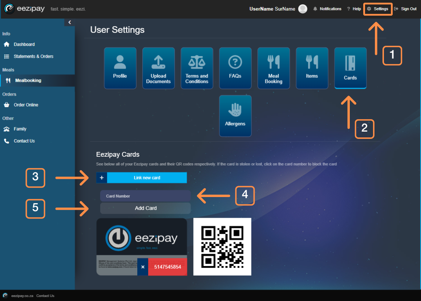Click the Mealbooking cutlery icon in sidebar
The width and height of the screenshot is (421, 301).
pyautogui.click(x=8, y=80)
